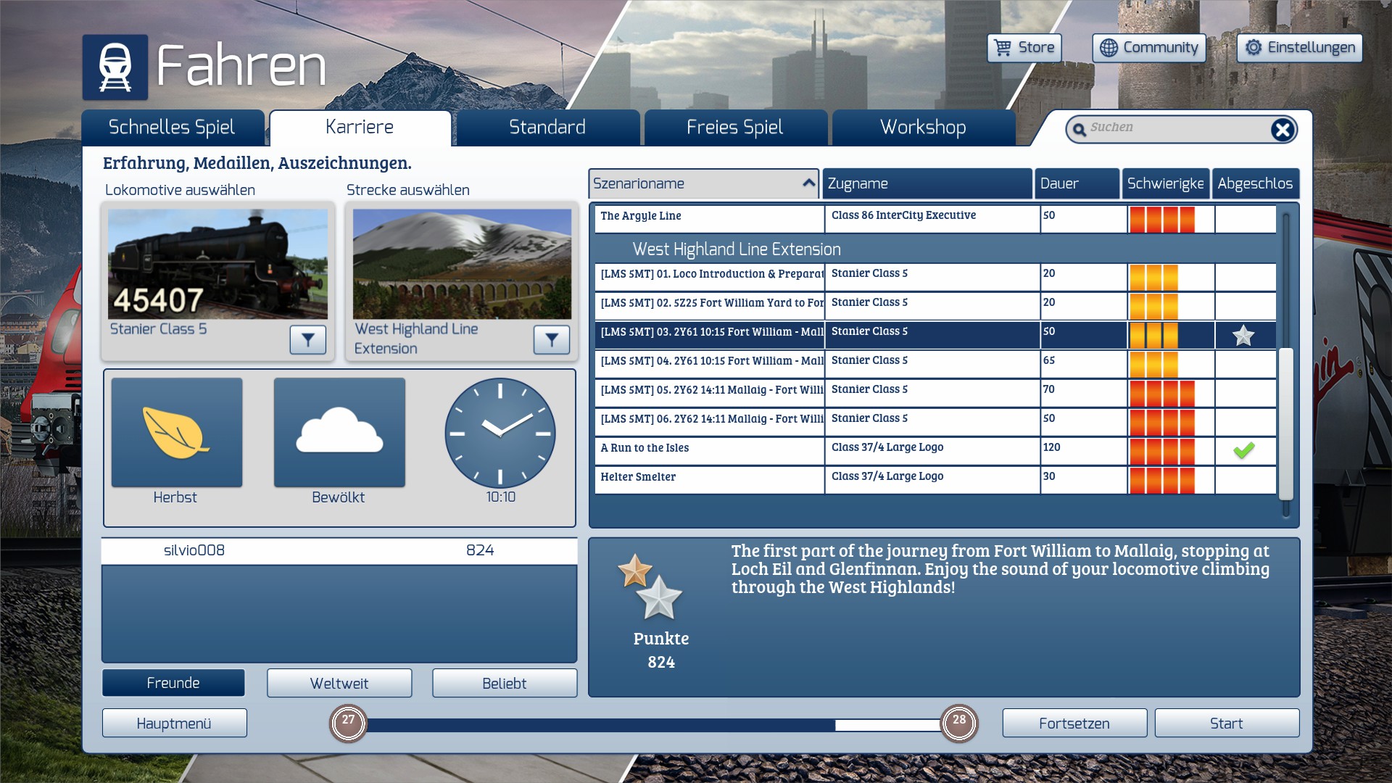
Task: Click green checkmark on A Run to the Isles
Action: [x=1243, y=450]
